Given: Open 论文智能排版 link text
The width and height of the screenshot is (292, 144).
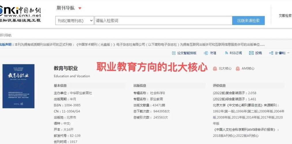Looking at the screenshot, I should 187,53.
